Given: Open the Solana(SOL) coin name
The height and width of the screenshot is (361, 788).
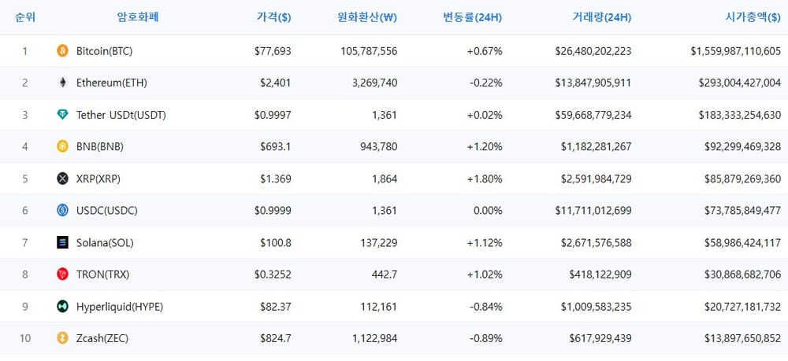Looking at the screenshot, I should (x=105, y=243).
